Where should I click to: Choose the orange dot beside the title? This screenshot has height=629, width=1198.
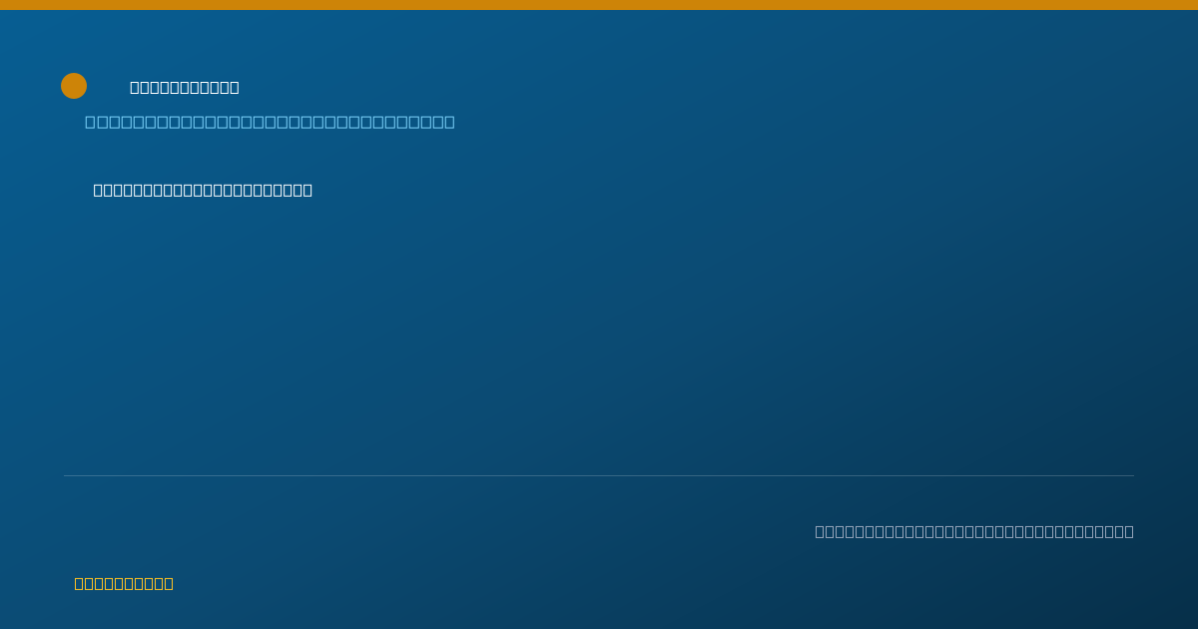click(74, 86)
